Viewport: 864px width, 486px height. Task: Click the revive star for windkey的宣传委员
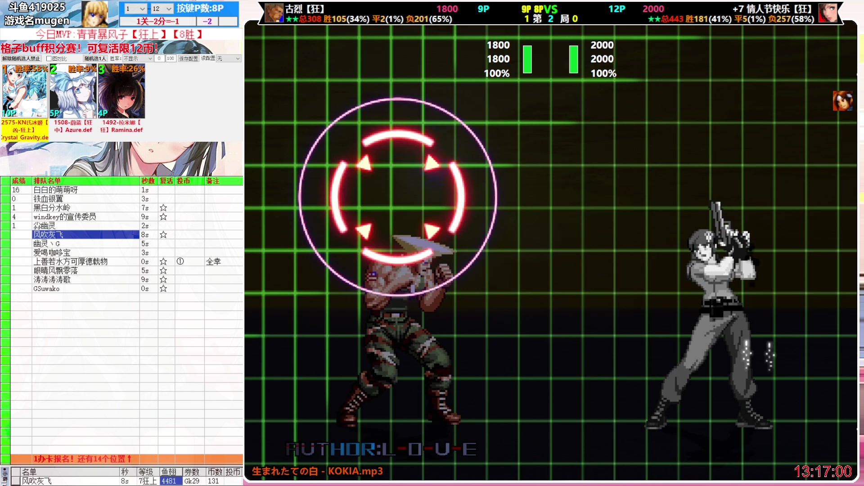pos(163,217)
